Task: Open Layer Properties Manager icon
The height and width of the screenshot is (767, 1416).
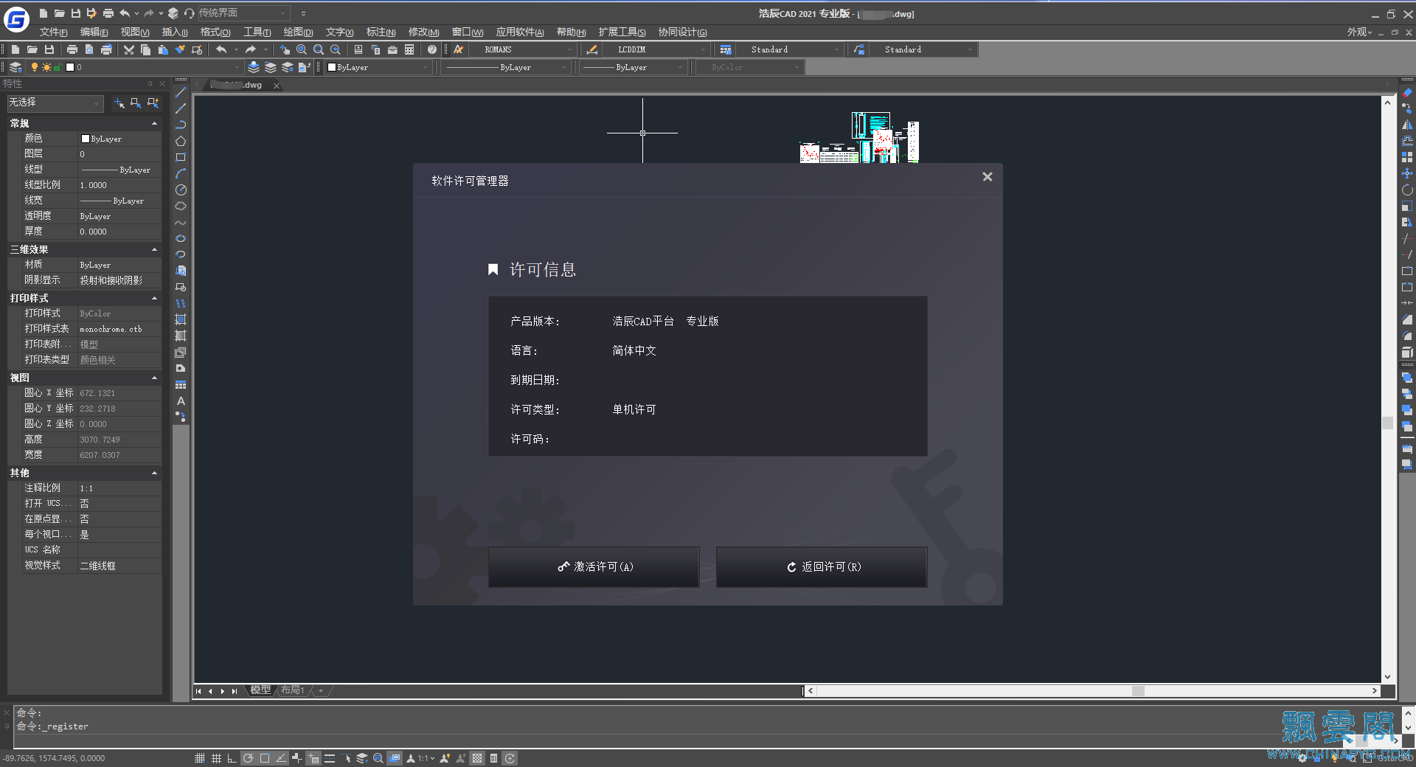Action: coord(15,67)
